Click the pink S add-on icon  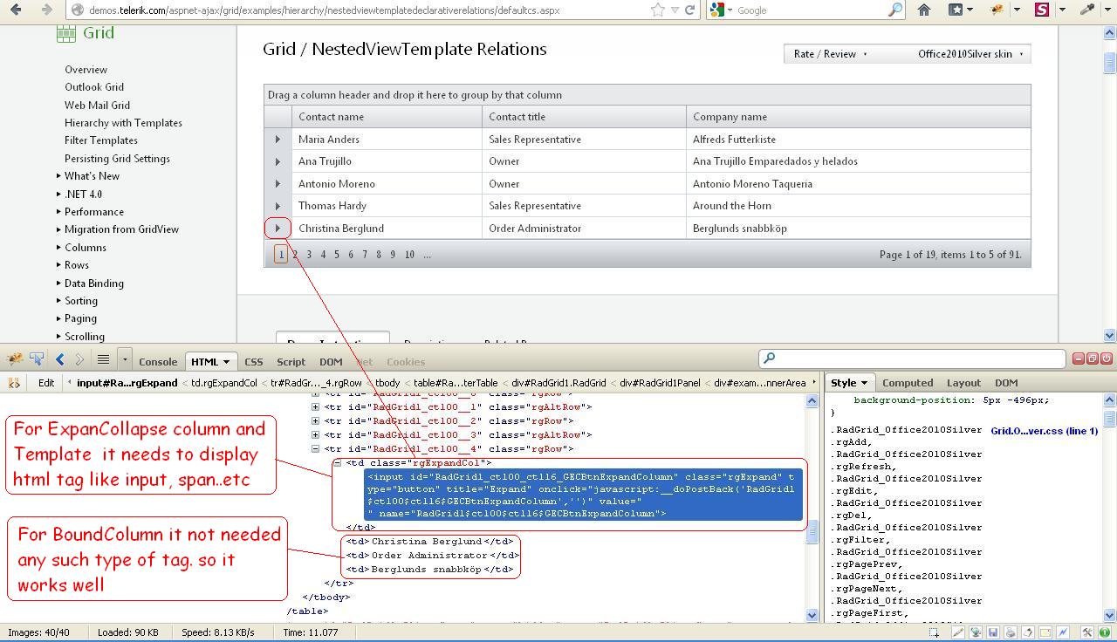(1042, 10)
